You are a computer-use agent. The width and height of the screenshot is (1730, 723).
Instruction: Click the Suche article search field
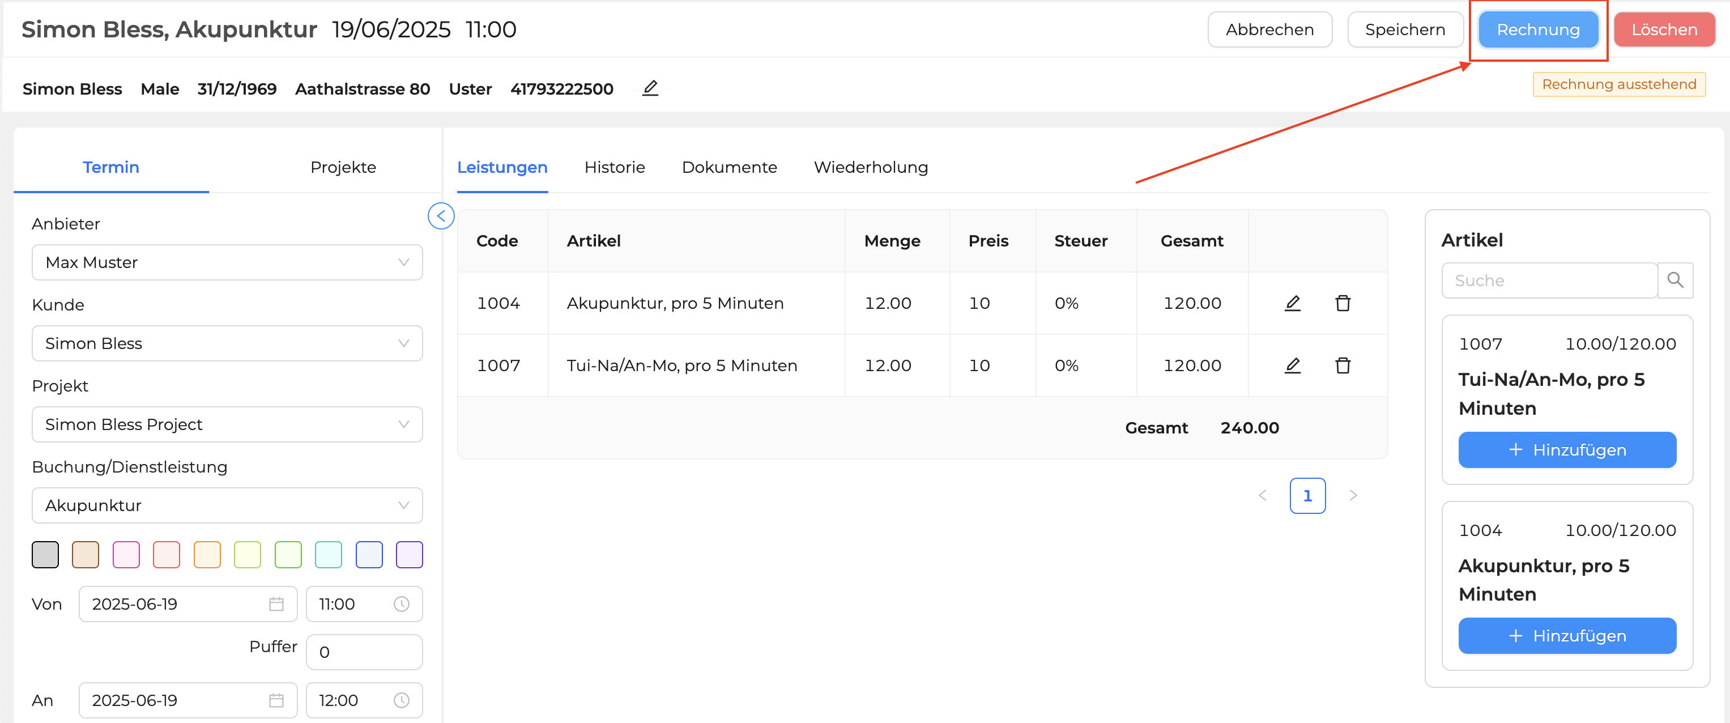coord(1548,280)
